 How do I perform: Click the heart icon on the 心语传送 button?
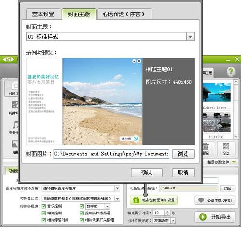tap(201, 200)
